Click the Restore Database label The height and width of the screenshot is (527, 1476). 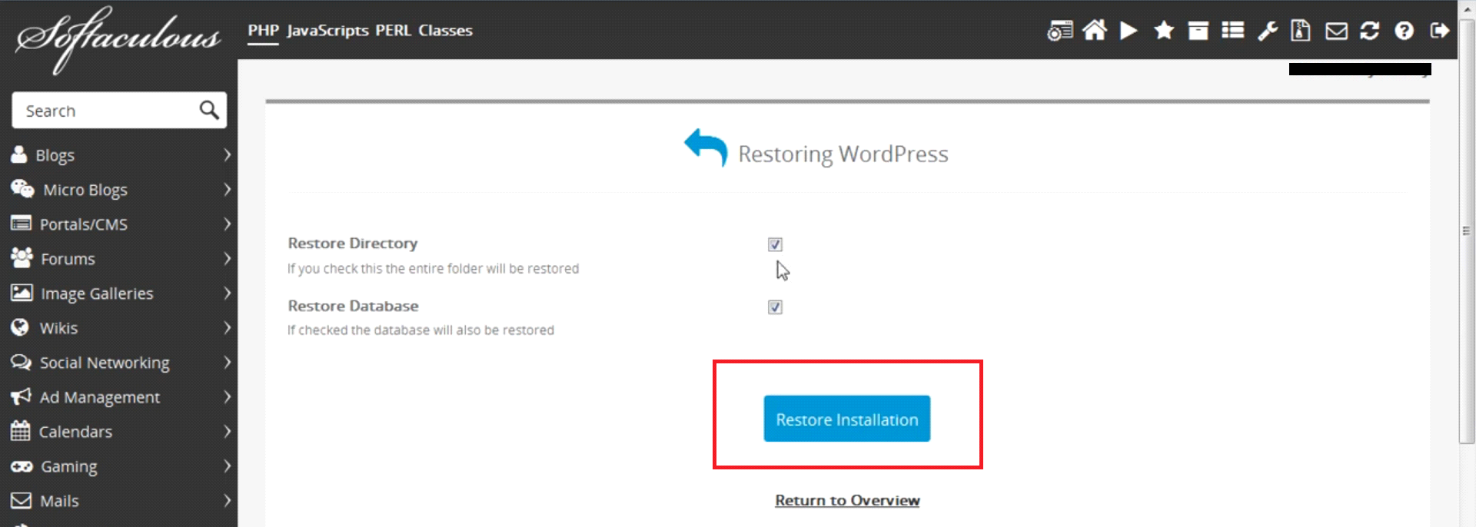353,306
